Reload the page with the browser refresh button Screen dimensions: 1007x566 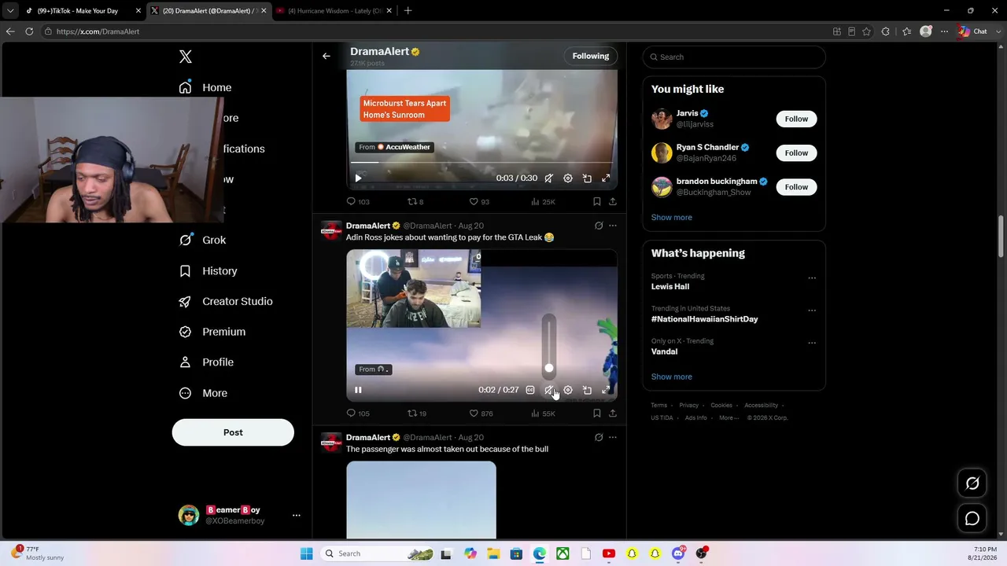pos(29,31)
